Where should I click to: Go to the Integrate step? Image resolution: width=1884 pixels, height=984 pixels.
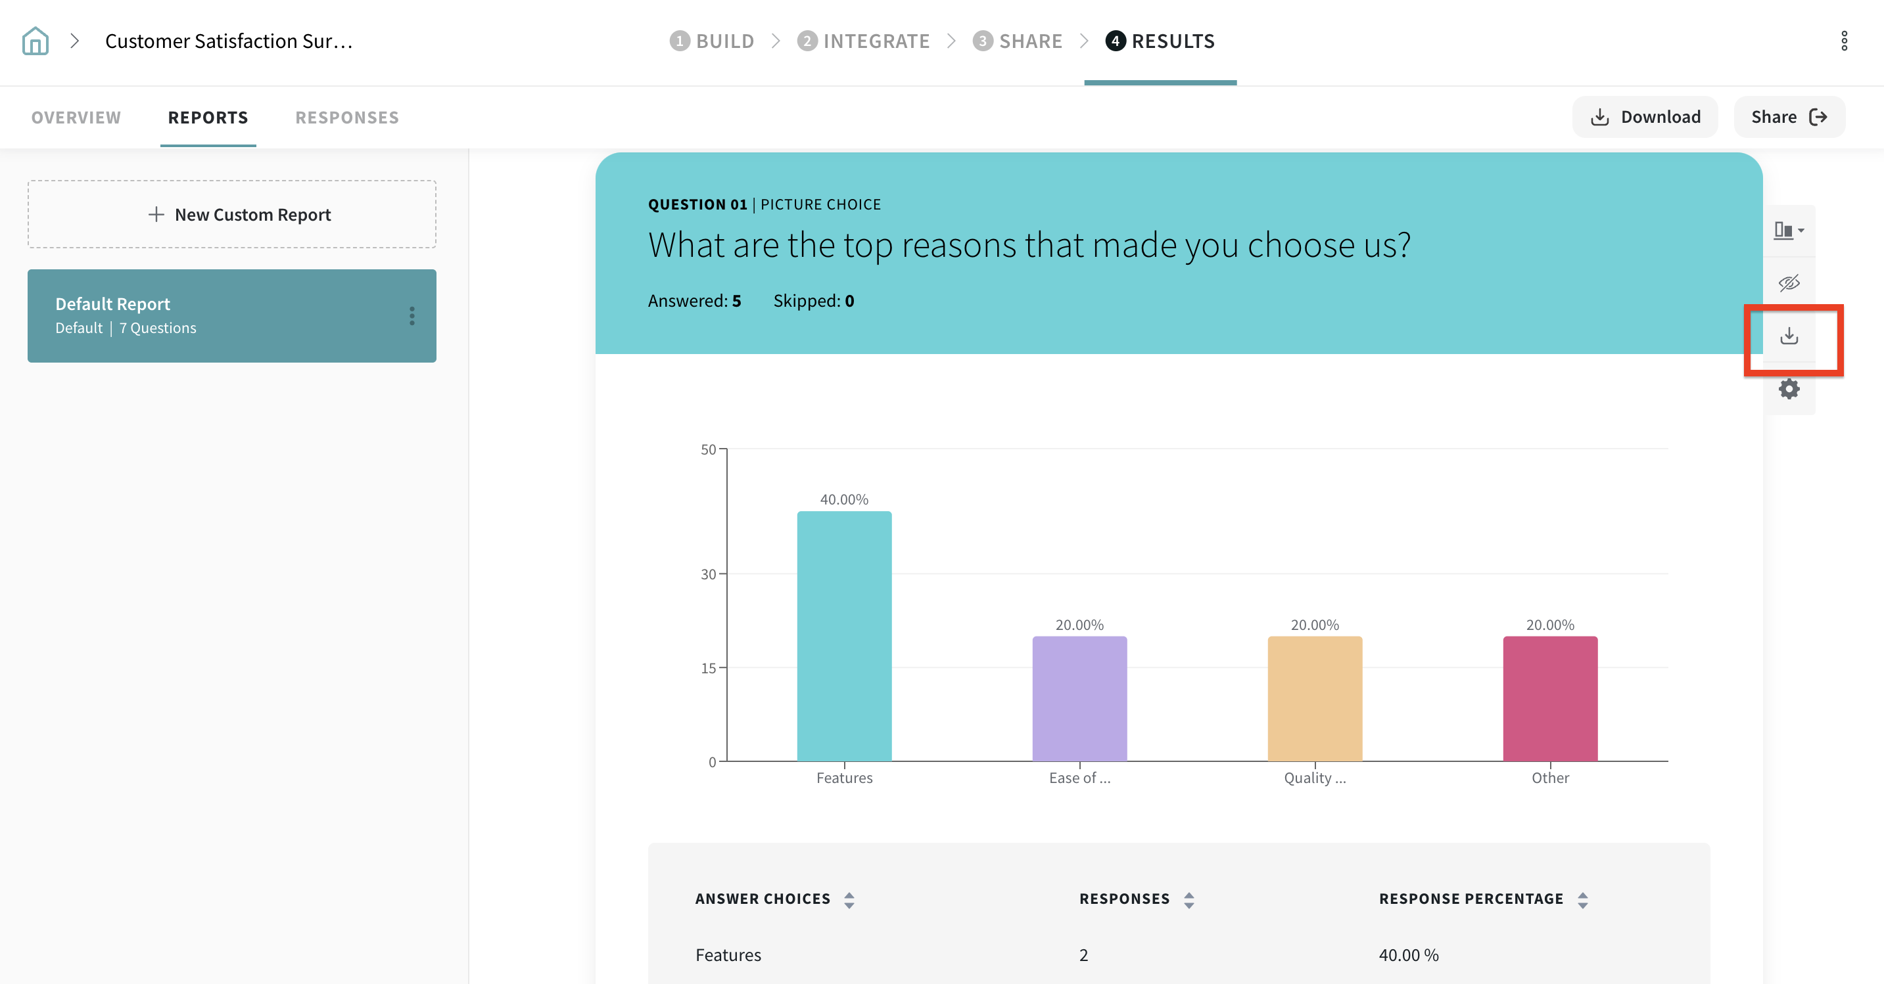[864, 41]
